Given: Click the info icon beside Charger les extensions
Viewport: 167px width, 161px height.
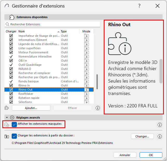Looking at the screenshot, I should pyautogui.click(x=159, y=136).
